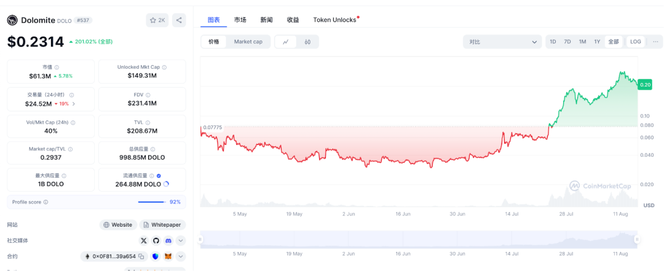The width and height of the screenshot is (664, 271).
Task: Switch to line chart view icon
Action: click(286, 42)
